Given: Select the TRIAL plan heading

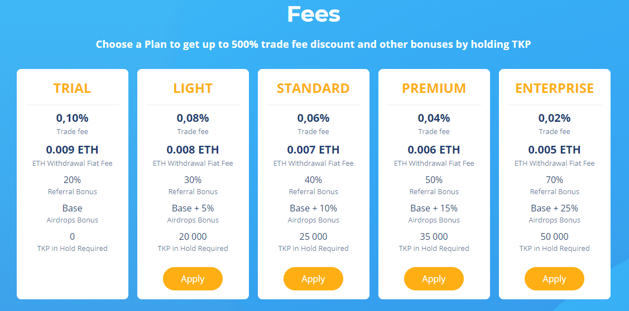Looking at the screenshot, I should coord(72,88).
